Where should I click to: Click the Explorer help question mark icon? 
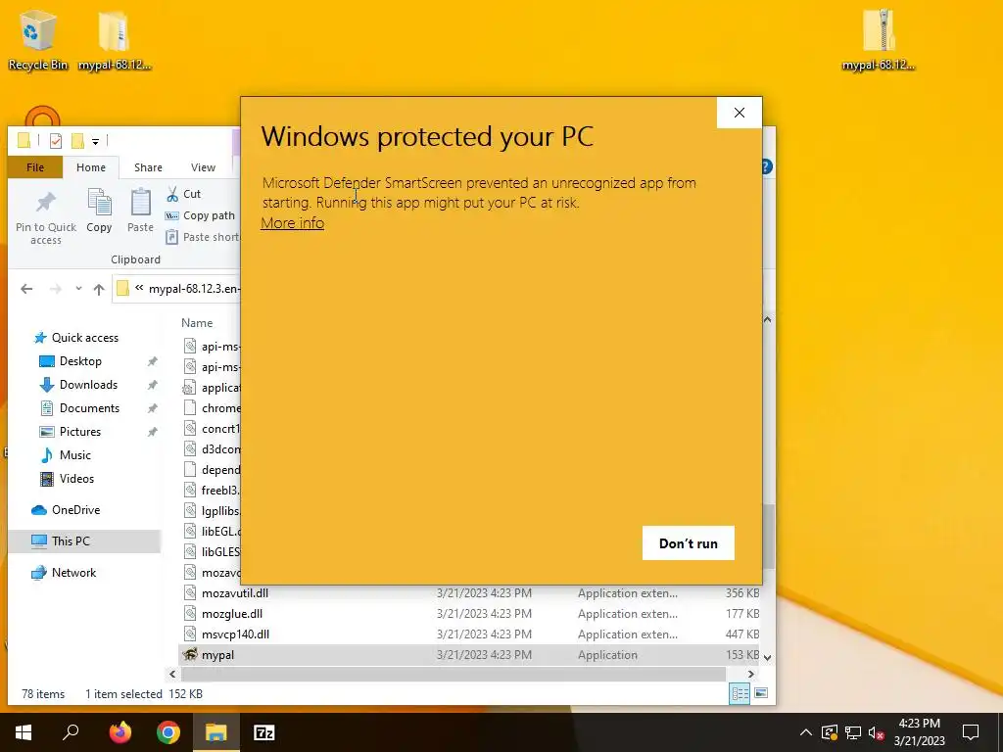tap(767, 166)
